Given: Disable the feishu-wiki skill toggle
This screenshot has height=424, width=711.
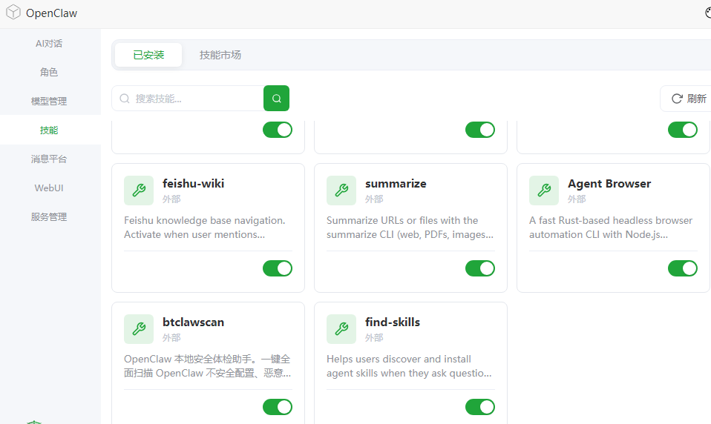Looking at the screenshot, I should coord(278,268).
